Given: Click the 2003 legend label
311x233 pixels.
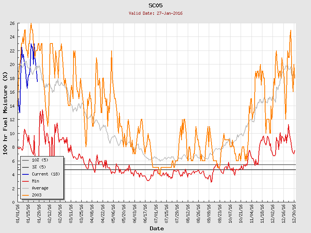Looking at the screenshot, I should (37, 195).
